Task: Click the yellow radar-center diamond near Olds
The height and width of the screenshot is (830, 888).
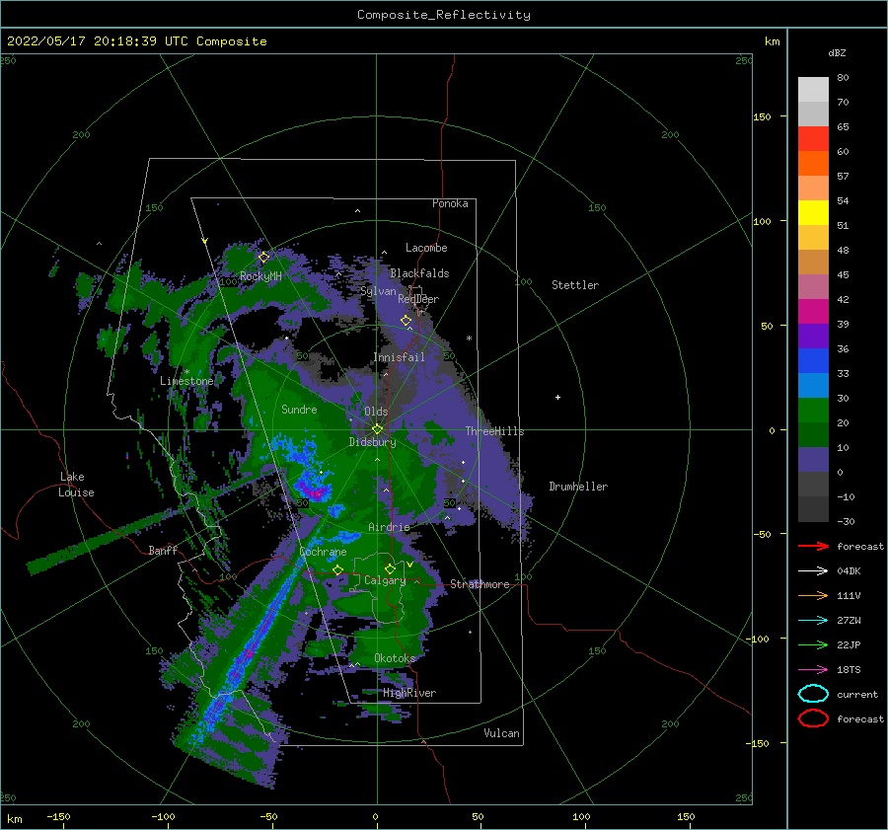Action: point(377,429)
